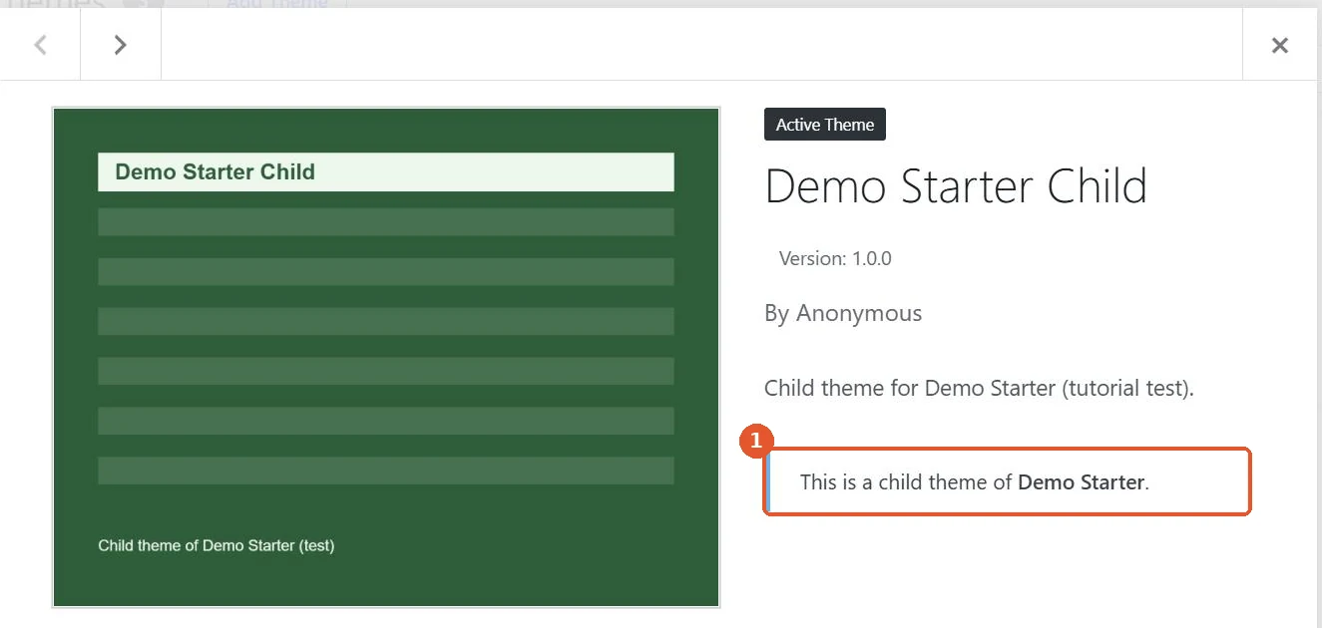Click the Active Theme badge

pyautogui.click(x=825, y=125)
